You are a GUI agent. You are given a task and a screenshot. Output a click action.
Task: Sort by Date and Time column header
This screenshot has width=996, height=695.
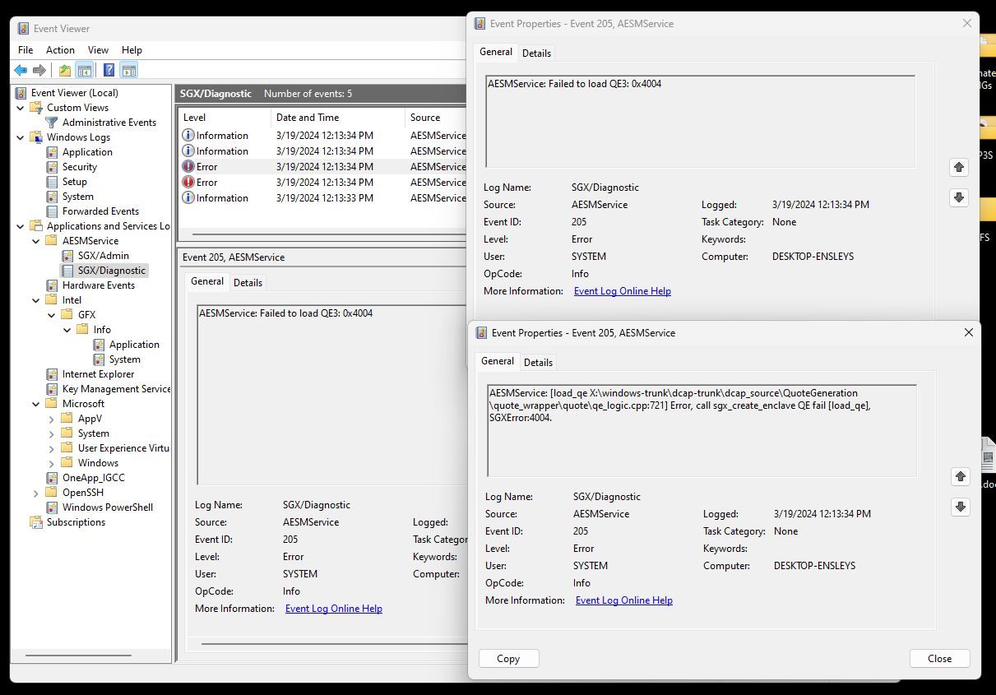click(307, 118)
